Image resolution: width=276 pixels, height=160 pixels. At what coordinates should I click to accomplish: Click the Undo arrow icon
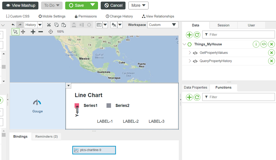pos(13,25)
